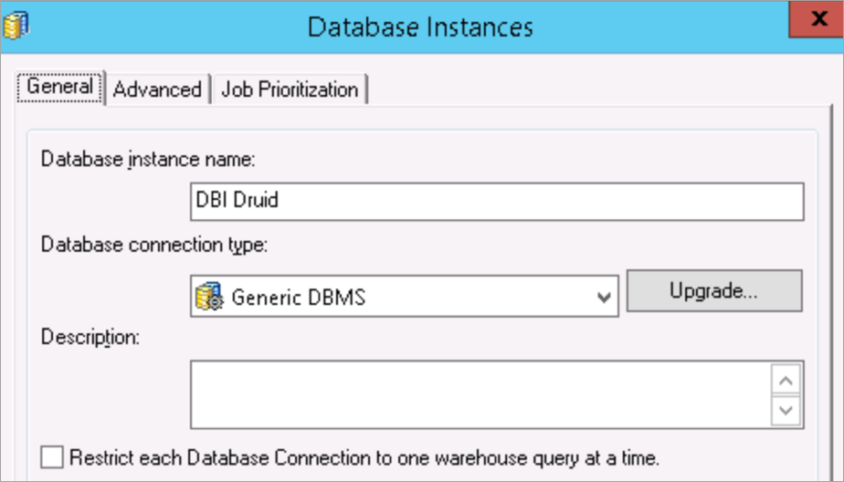Click the Database instance name label
The height and width of the screenshot is (482, 844).
pos(148,158)
